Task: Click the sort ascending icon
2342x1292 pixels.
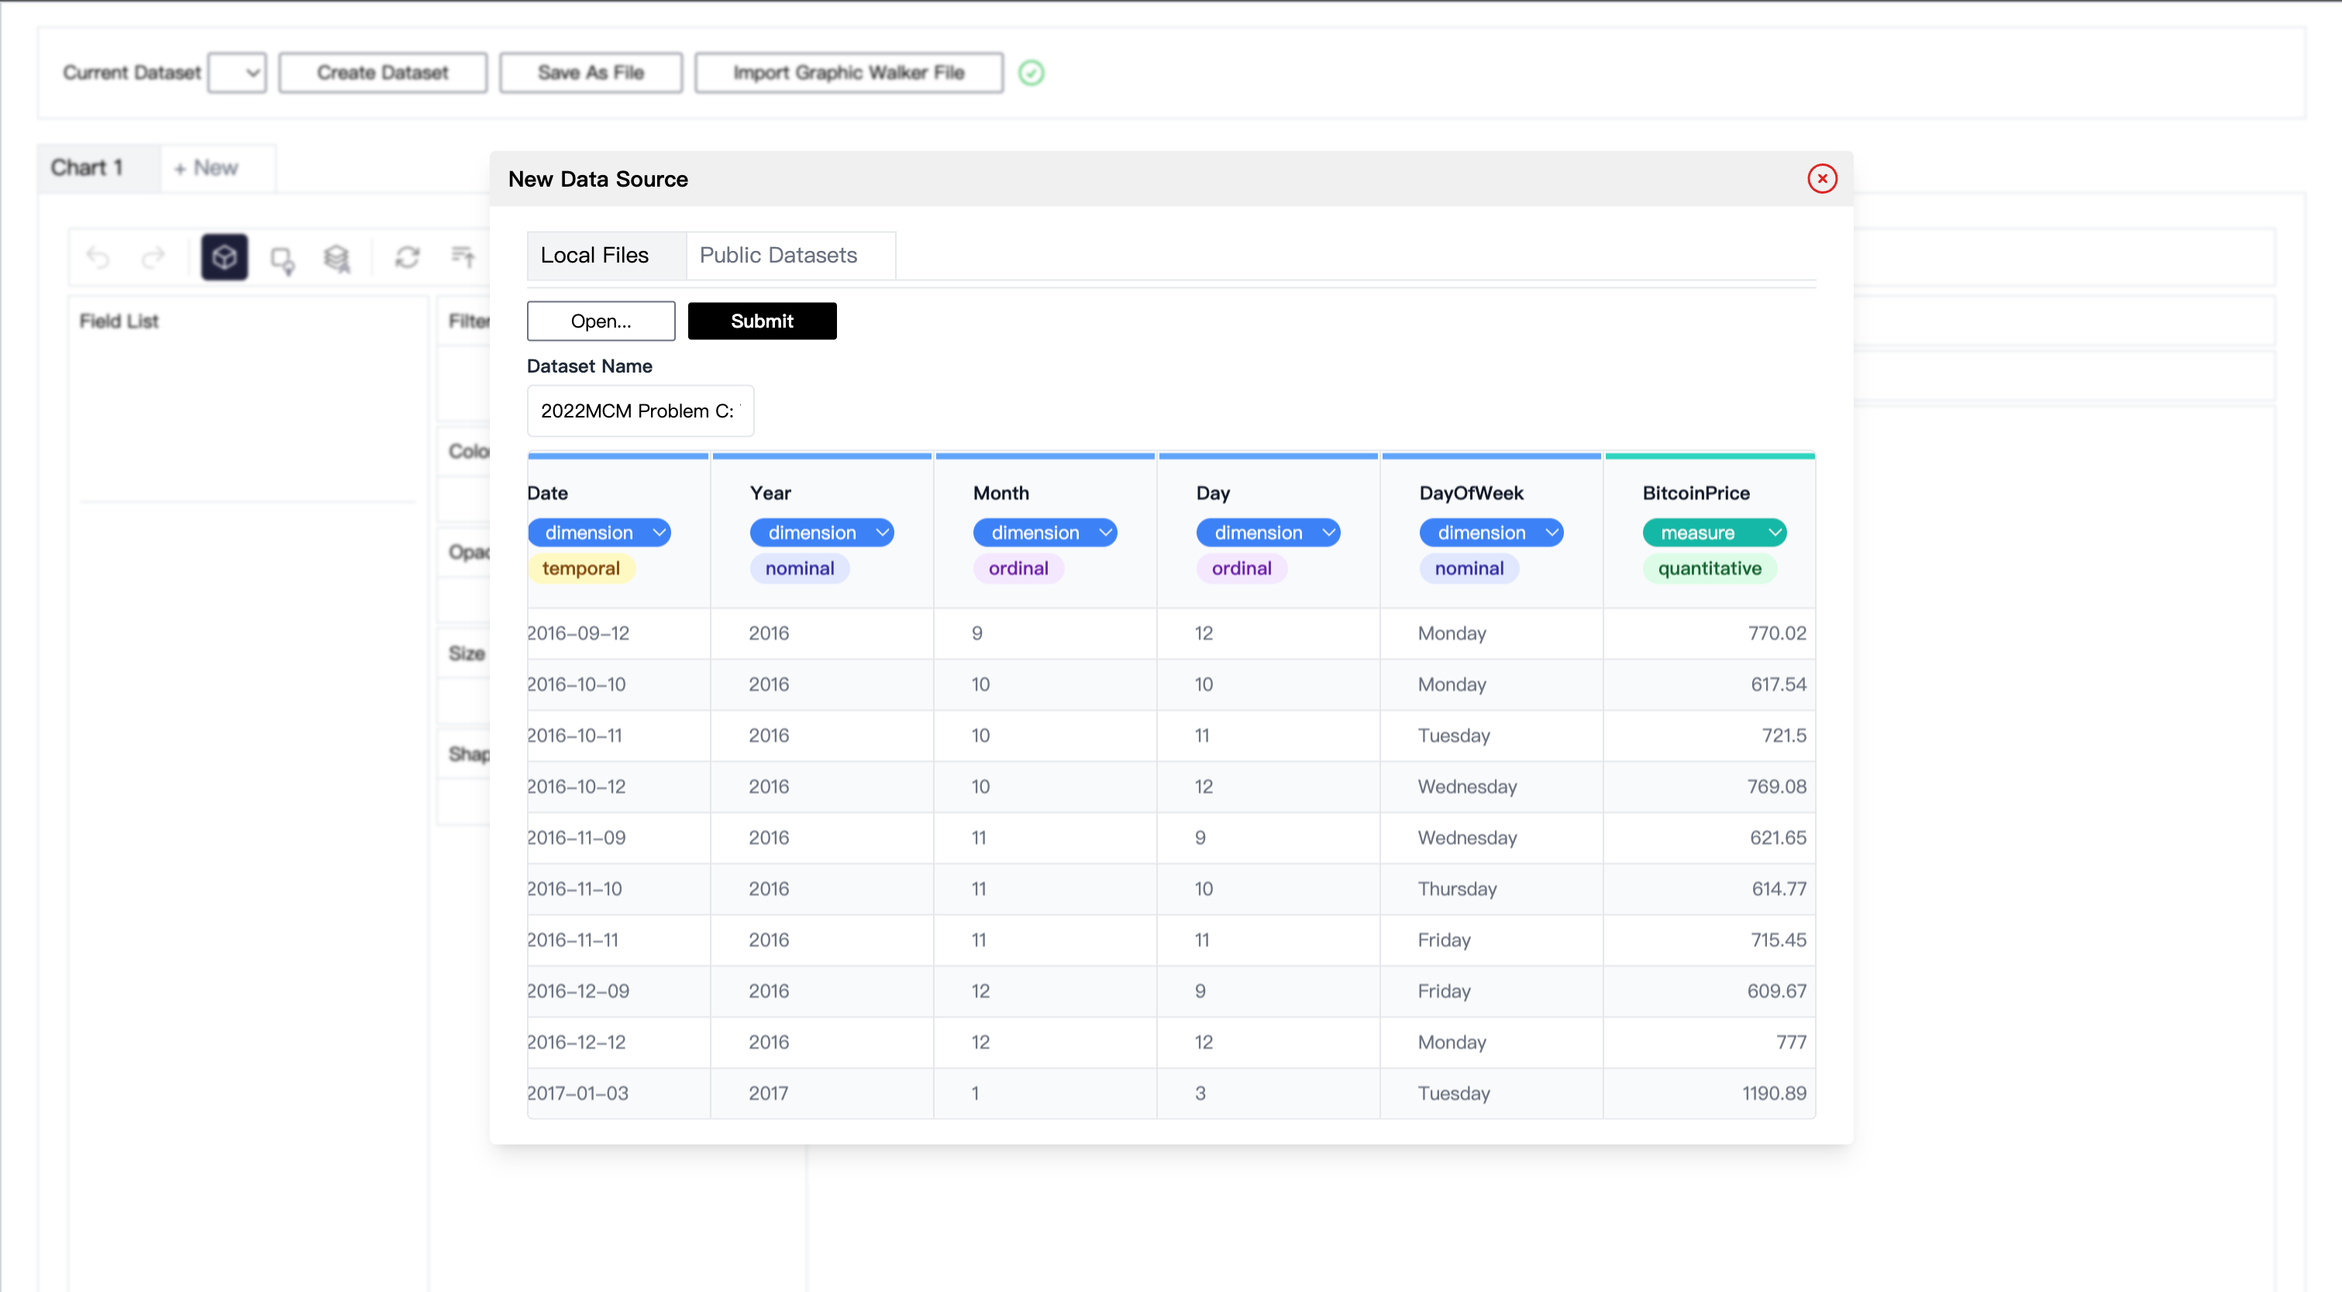Action: 463,258
